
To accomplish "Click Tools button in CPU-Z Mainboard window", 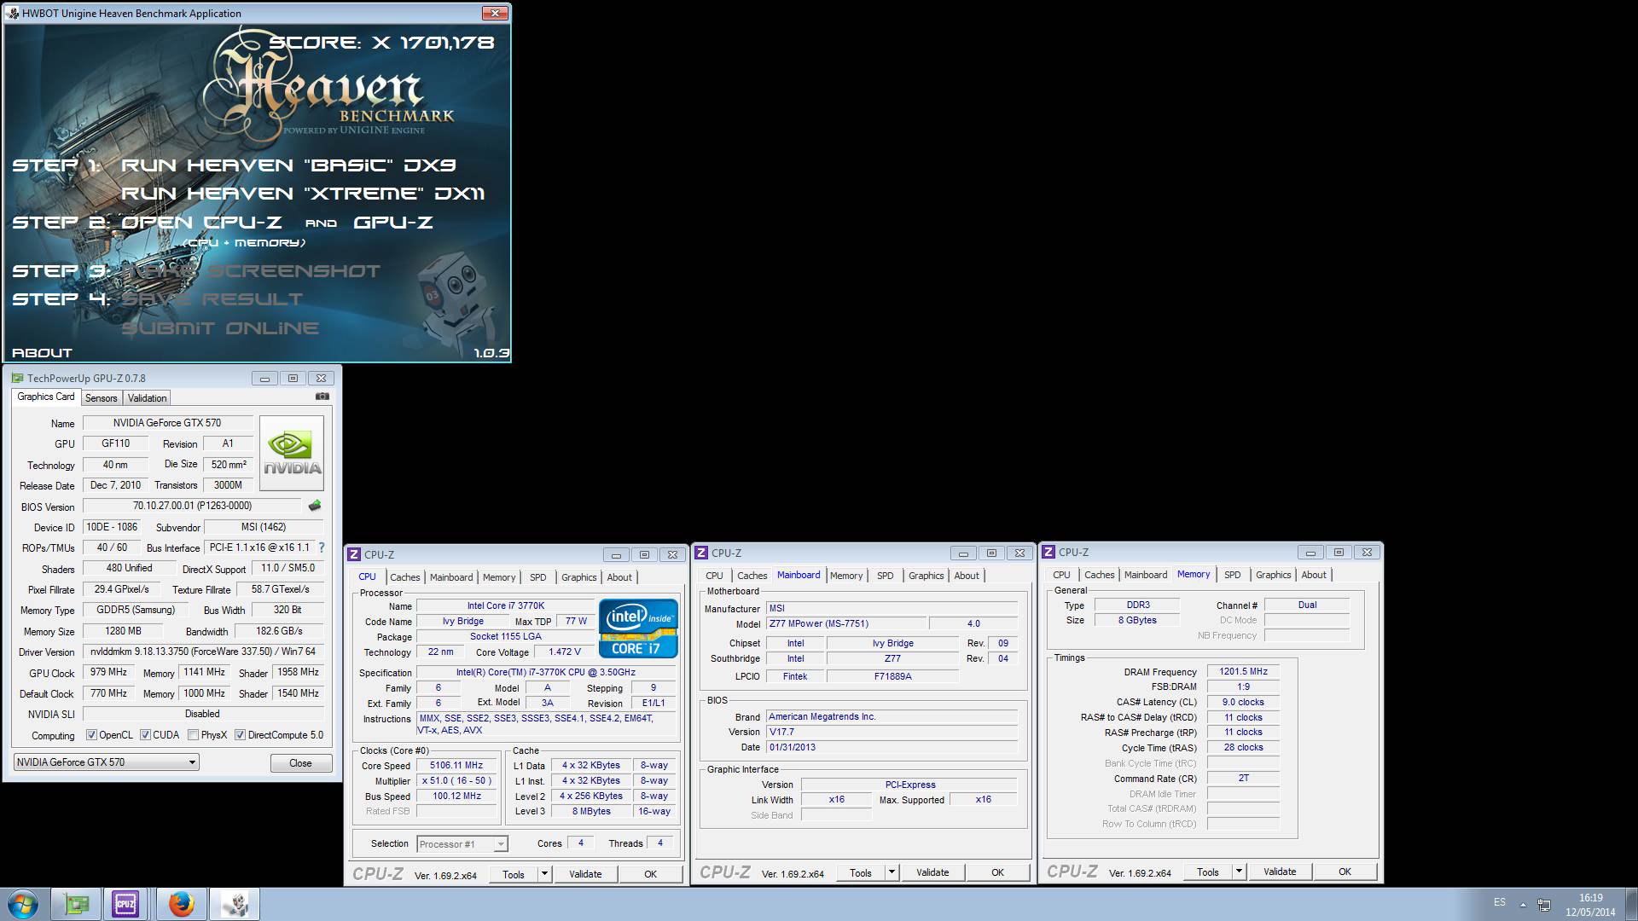I will tap(861, 872).
